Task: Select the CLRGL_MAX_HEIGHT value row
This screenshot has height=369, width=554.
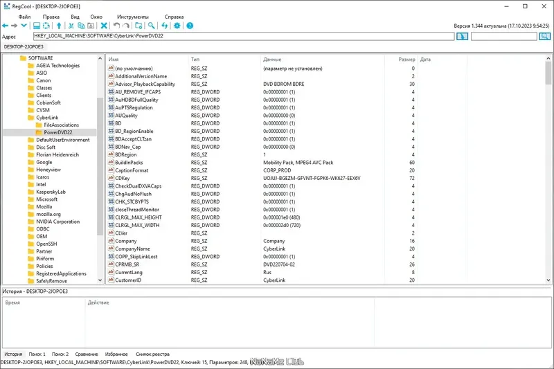Action: [x=262, y=217]
